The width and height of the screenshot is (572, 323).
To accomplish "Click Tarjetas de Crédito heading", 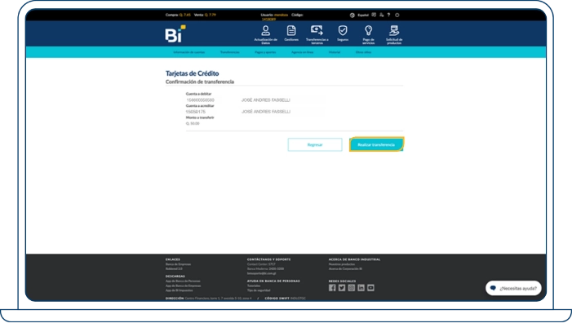I will click(x=193, y=73).
